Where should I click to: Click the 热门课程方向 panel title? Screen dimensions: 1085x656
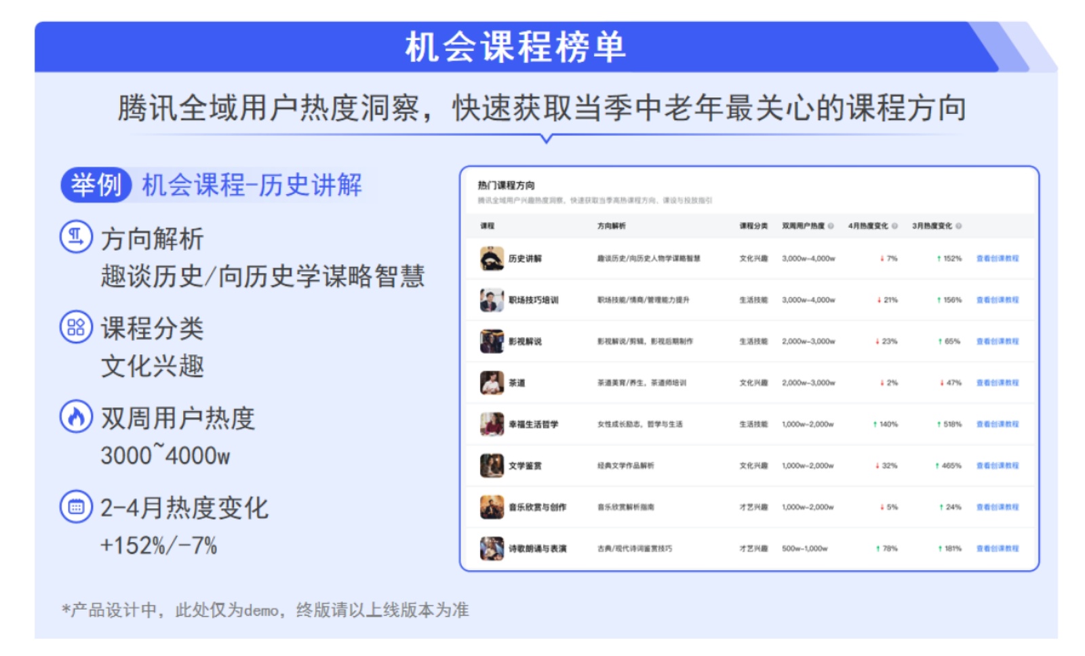[506, 185]
